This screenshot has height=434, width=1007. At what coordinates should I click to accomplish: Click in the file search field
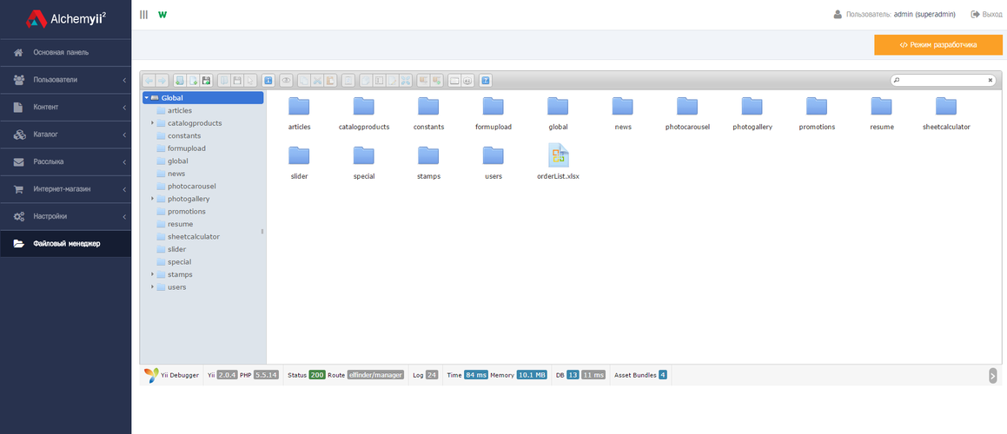942,80
